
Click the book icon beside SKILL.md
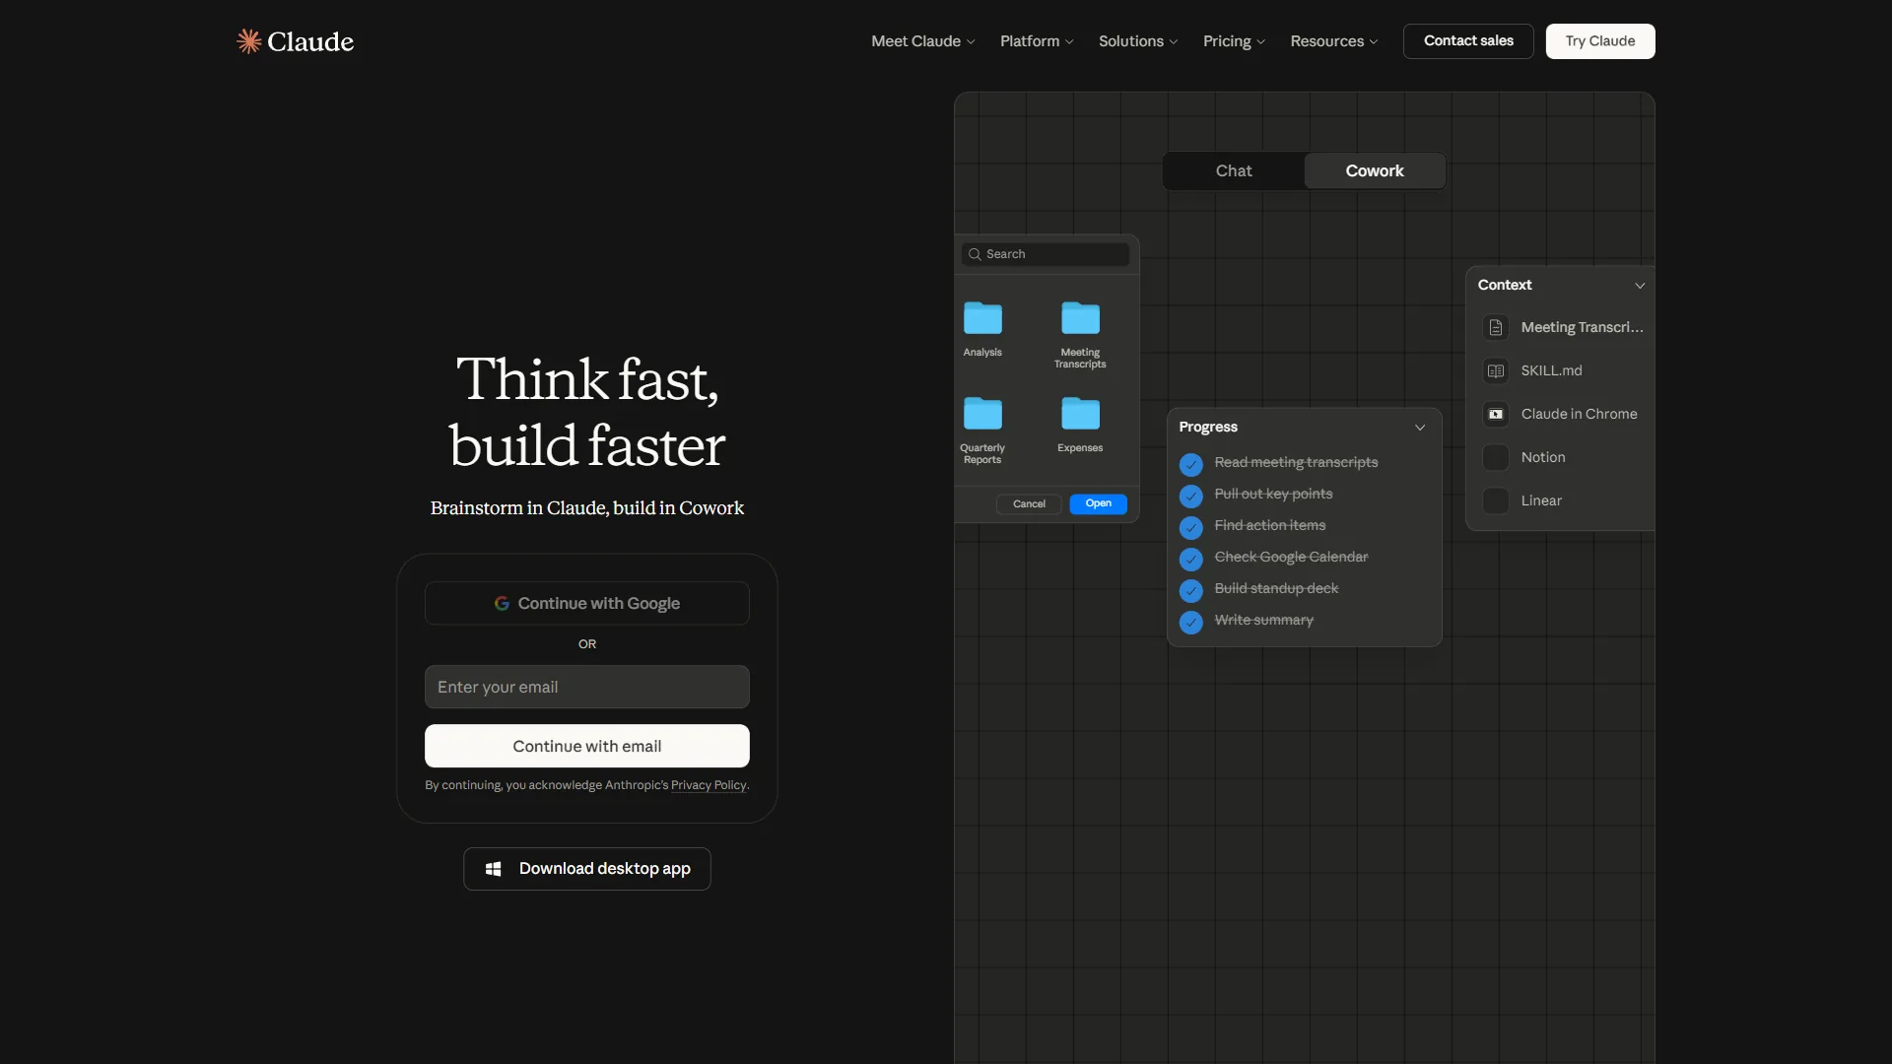(1496, 370)
